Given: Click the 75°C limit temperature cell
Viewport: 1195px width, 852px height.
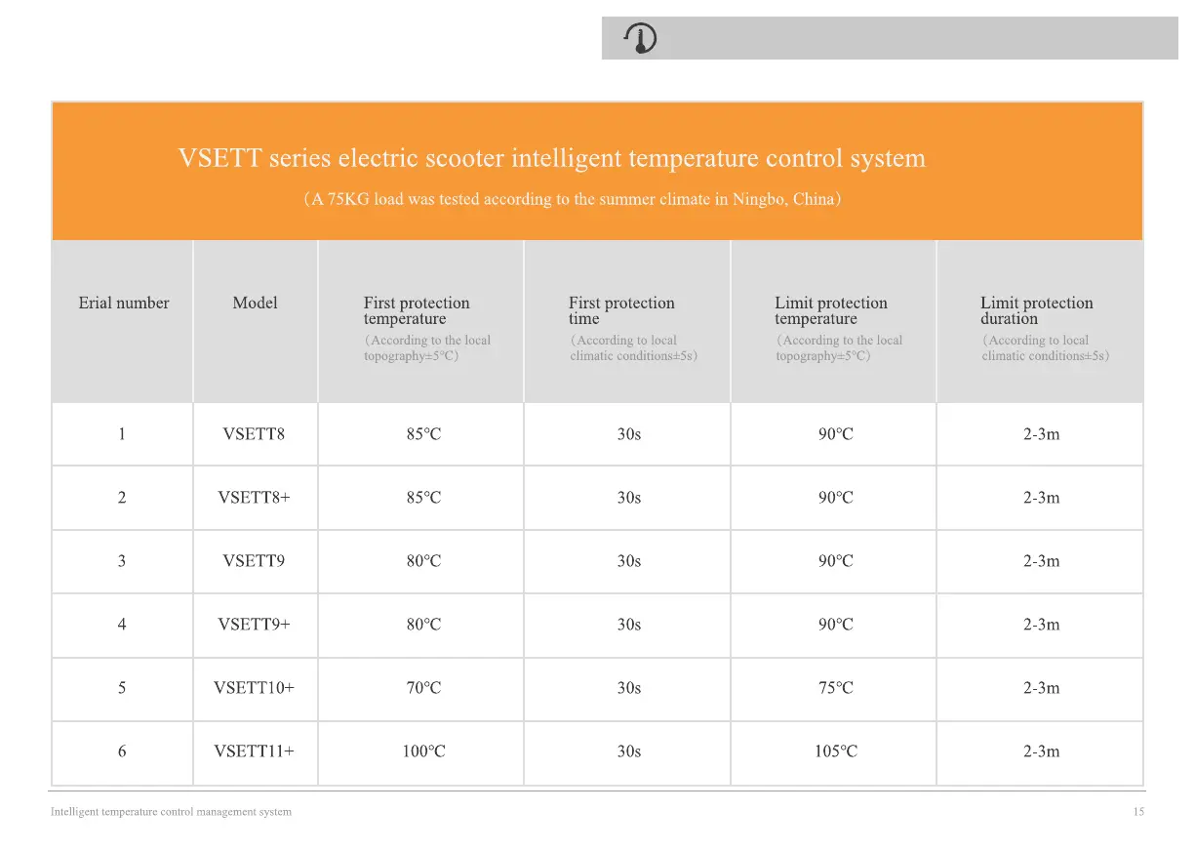Looking at the screenshot, I should (x=835, y=688).
